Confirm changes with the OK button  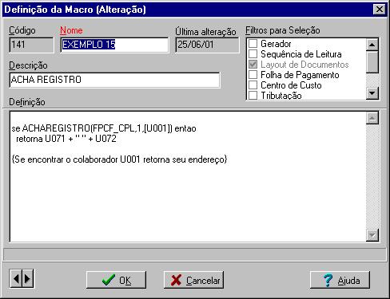[116, 280]
